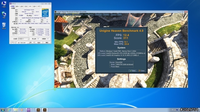Click the Render Direct3D9 row in Settings
This screenshot has height=112, width=200.
[121, 62]
